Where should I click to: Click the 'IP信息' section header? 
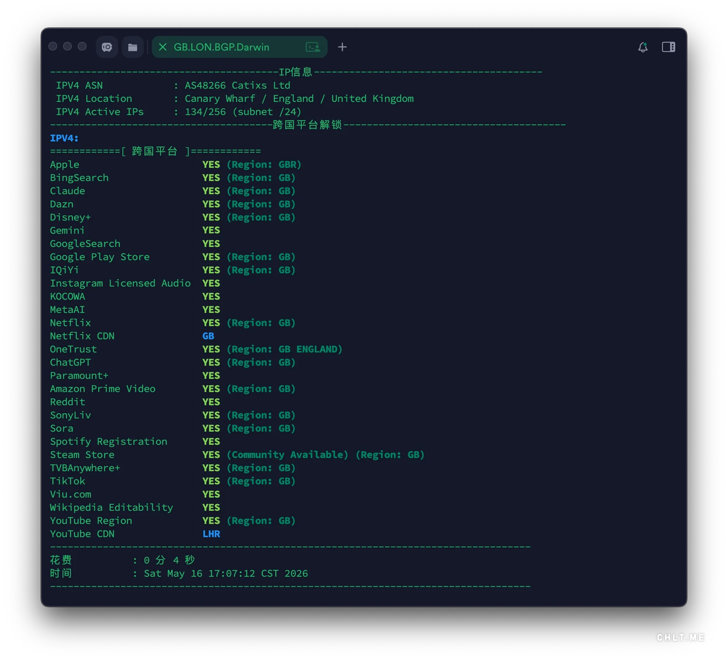point(295,72)
